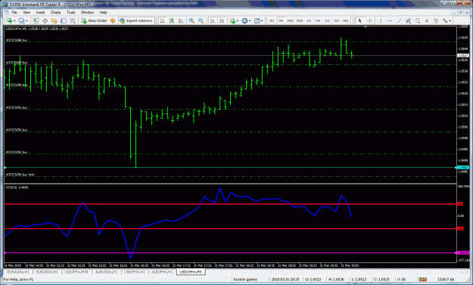
Task: Switch timeframe to D1
Action: (x=327, y=20)
